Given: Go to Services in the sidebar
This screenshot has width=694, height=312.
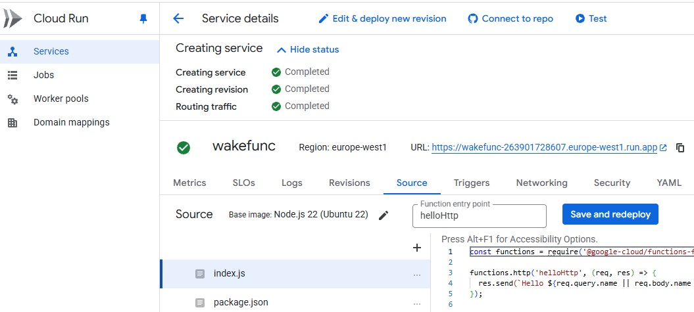Looking at the screenshot, I should pos(80,51).
